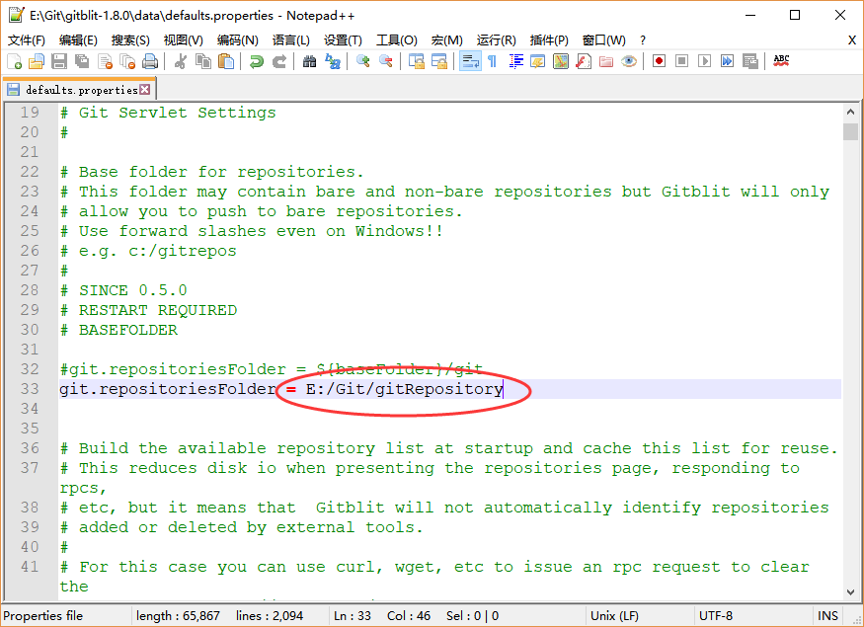Click 'Unix (LF)' line ending indicator
Screen dimensions: 864x627
point(614,616)
